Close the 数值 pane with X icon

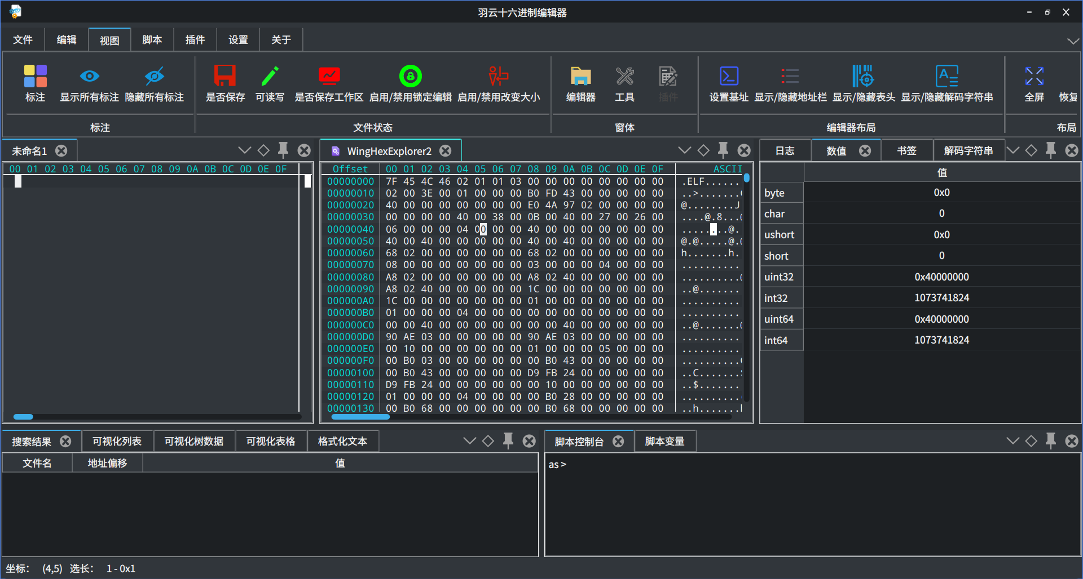tap(1072, 150)
